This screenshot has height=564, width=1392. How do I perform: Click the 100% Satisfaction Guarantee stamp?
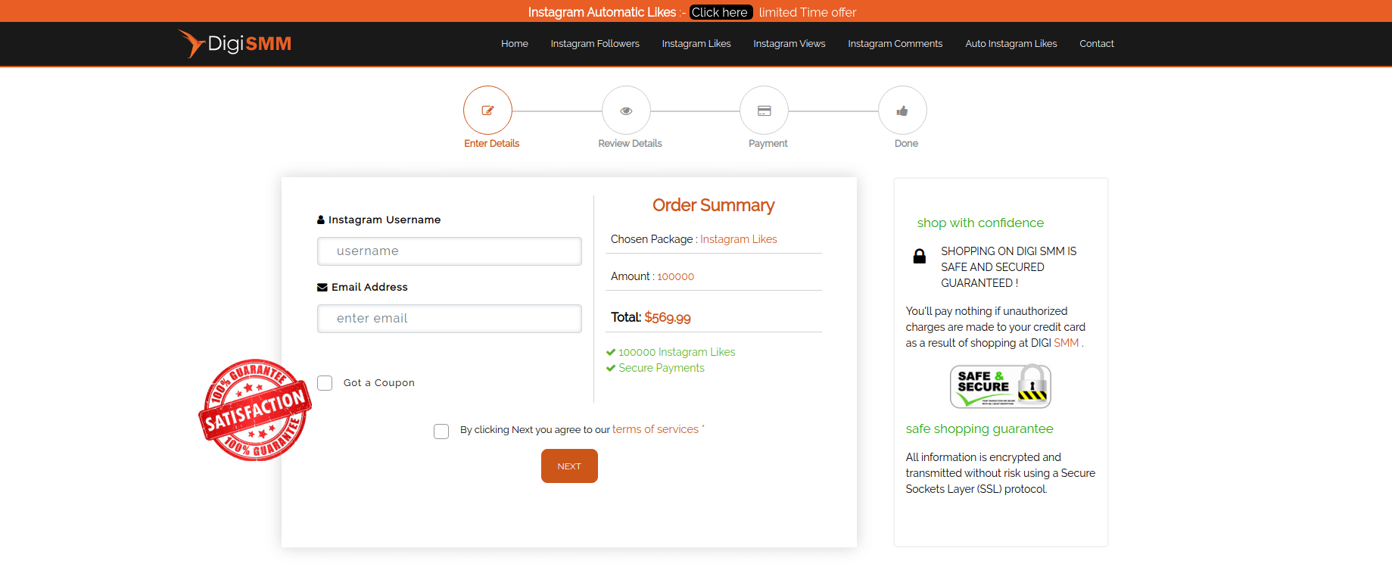click(x=255, y=410)
